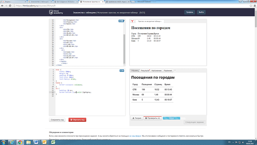The width and height of the screenshot is (257, 145).
Task: Click the red Сбросить код button
Action: click(x=77, y=120)
